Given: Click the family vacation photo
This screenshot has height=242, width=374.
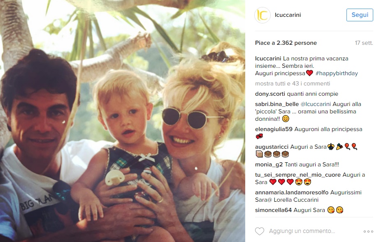Looking at the screenshot, I should (123, 121).
